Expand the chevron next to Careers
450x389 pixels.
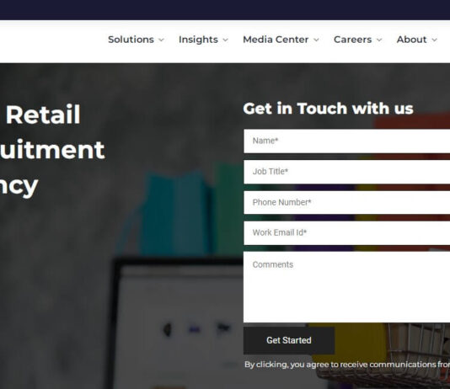click(x=379, y=40)
